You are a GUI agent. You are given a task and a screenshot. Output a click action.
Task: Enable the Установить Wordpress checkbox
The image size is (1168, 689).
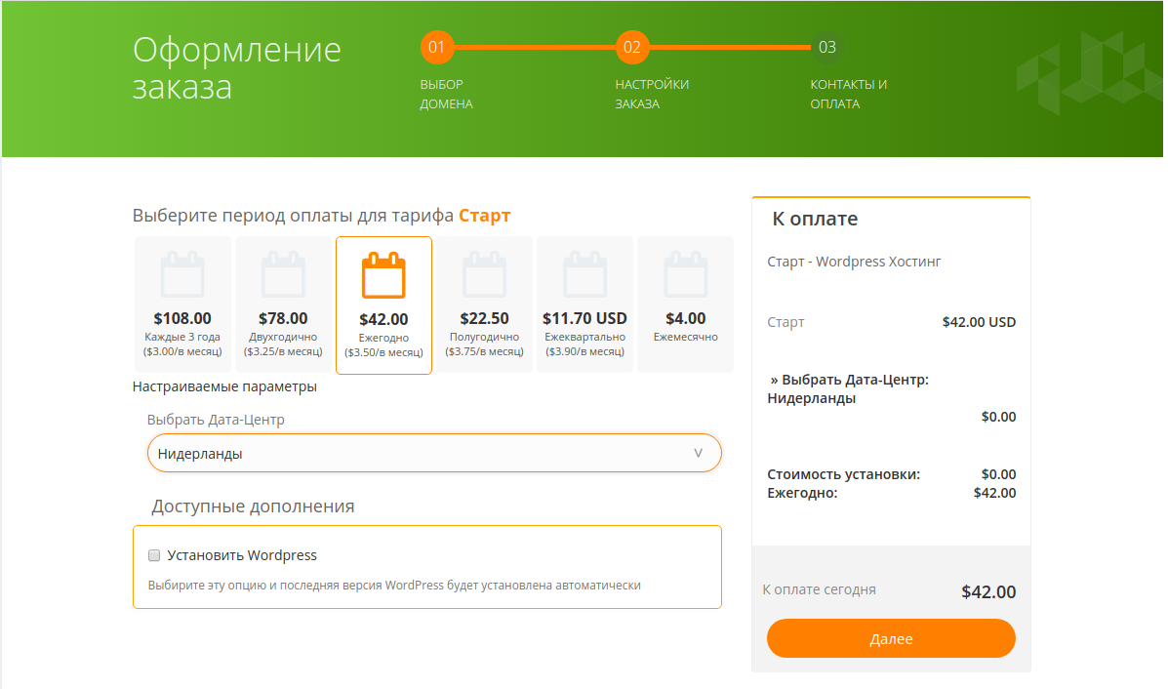(x=154, y=555)
